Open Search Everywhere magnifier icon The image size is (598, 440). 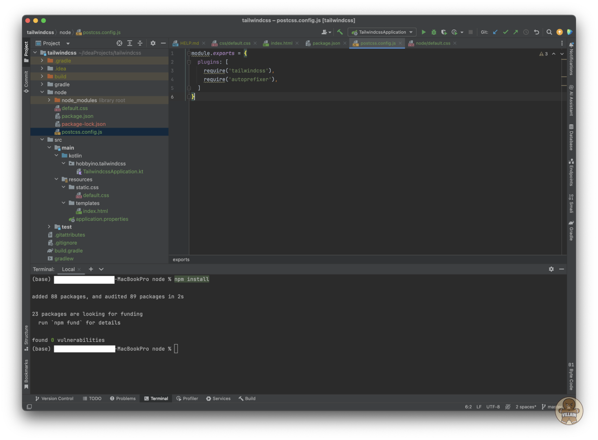click(x=549, y=32)
